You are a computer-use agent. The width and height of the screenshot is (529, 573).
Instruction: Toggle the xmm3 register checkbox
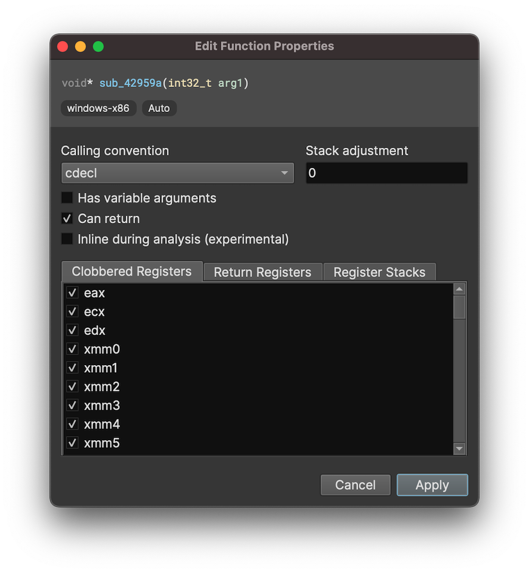click(72, 405)
